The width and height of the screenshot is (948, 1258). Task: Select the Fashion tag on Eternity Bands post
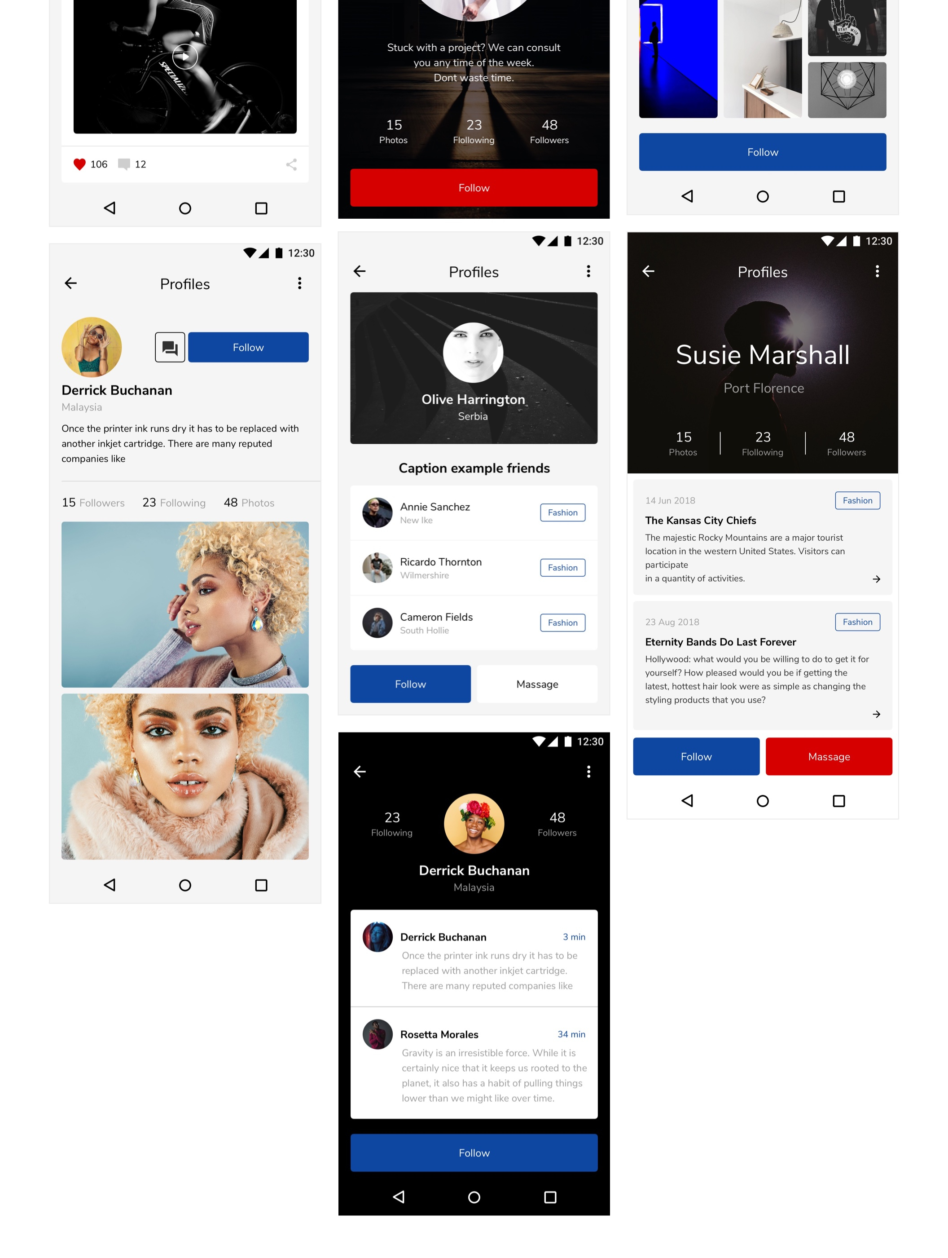click(x=857, y=622)
